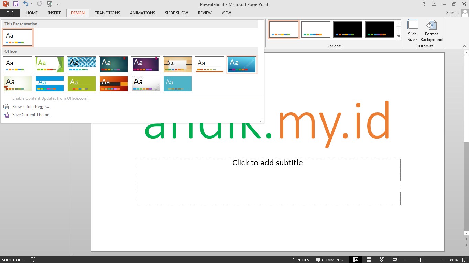Click spell check icon in status bar

33,260
